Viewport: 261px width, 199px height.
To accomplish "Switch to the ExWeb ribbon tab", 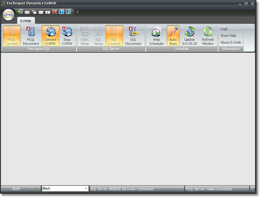I will pyautogui.click(x=26, y=21).
